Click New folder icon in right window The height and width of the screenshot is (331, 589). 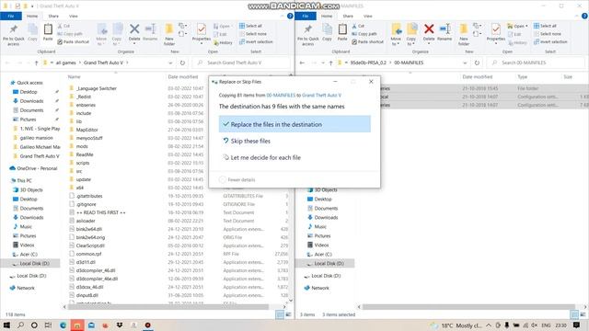[464, 34]
